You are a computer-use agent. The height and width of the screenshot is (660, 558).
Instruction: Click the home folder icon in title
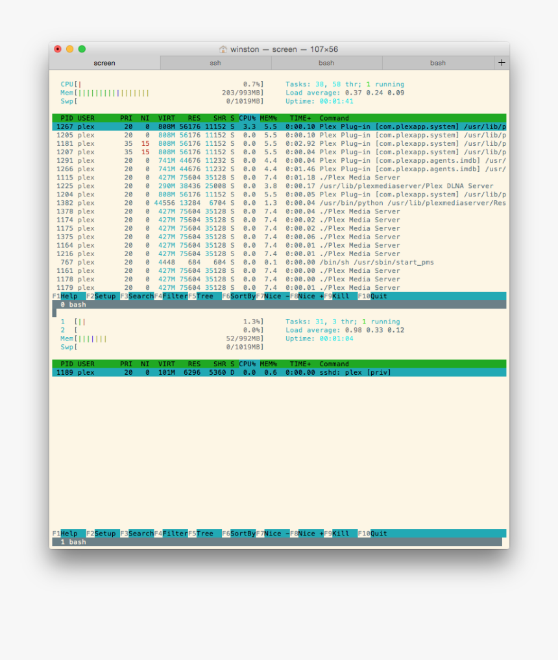(223, 49)
